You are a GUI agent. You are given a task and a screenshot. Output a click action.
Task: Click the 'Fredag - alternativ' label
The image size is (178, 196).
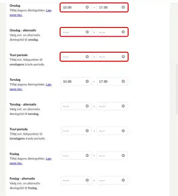[x=22, y=179]
